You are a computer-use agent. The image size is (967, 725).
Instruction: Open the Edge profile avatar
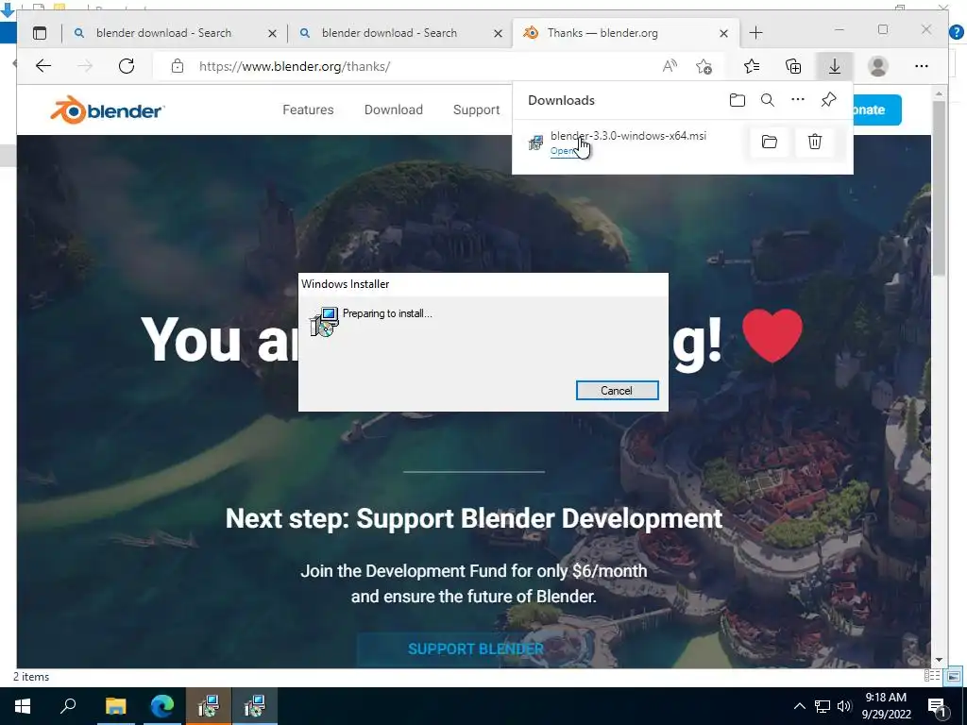[x=877, y=66]
